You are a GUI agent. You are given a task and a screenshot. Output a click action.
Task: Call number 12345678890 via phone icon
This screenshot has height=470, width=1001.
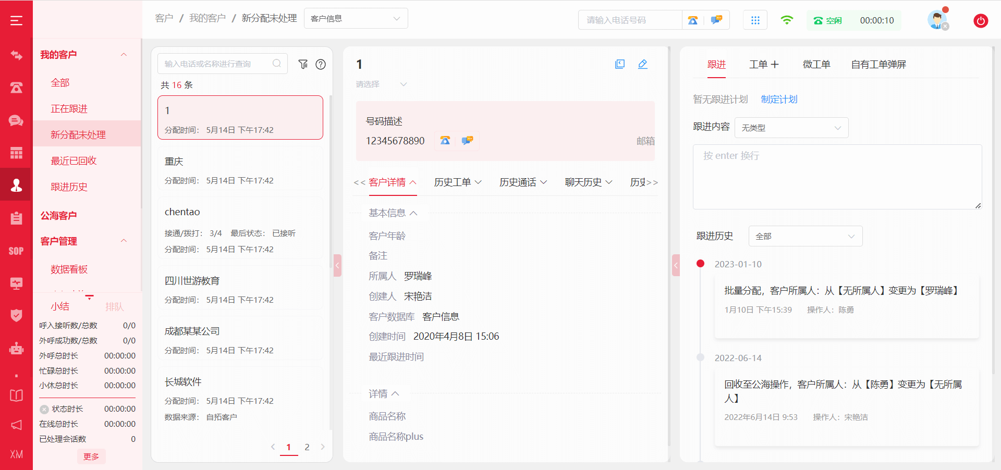tap(445, 141)
